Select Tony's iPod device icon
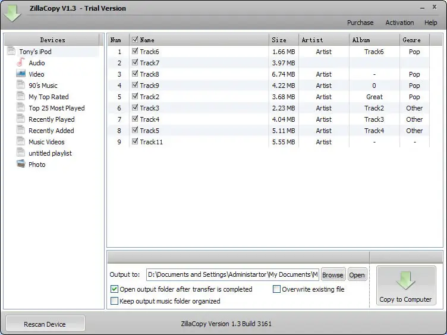This screenshot has width=447, height=335. coord(11,51)
